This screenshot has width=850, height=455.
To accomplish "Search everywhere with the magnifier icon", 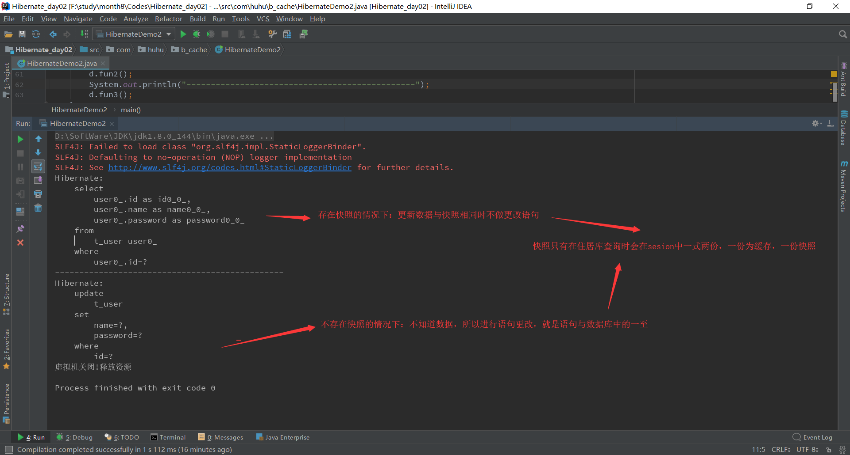I will [842, 34].
